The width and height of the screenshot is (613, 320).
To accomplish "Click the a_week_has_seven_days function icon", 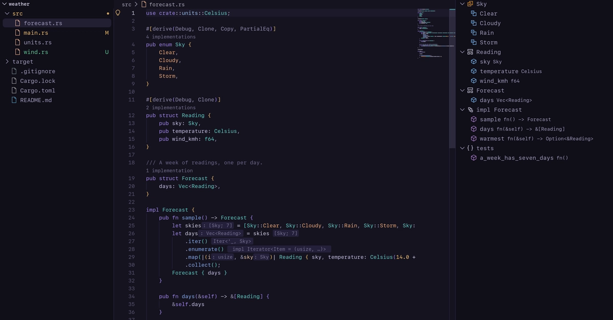I will 474,158.
